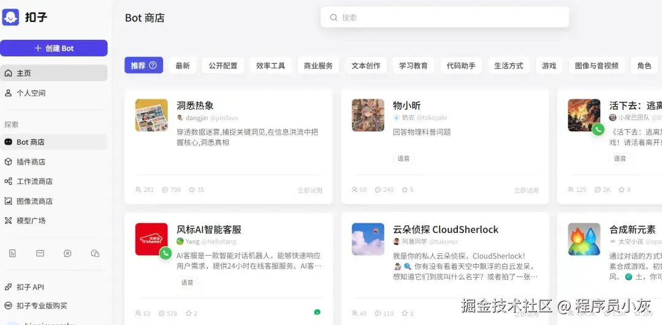
Task: Switch to the 公开配置 tab
Action: (223, 66)
